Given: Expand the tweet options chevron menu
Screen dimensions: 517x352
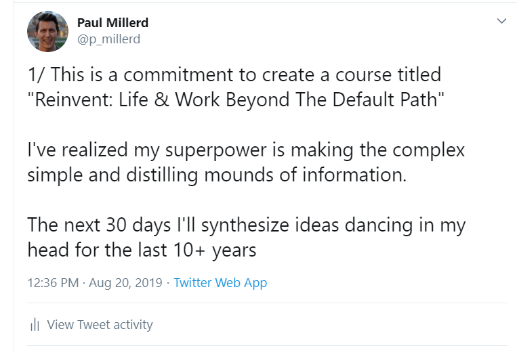Looking at the screenshot, I should tap(501, 22).
